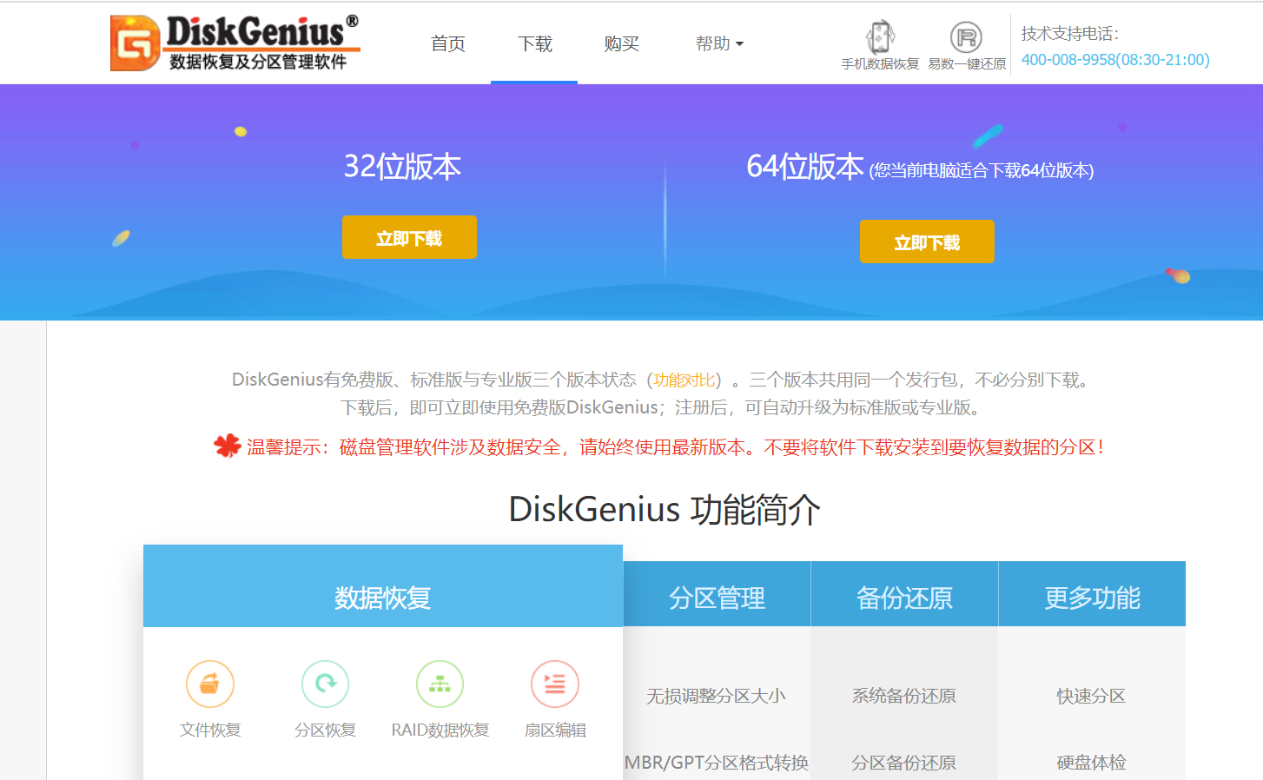Open the 功能对比 comparison link
This screenshot has height=780, width=1263.
point(684,380)
